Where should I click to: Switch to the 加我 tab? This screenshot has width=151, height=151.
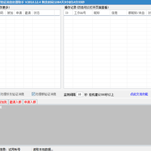(x=4, y=102)
